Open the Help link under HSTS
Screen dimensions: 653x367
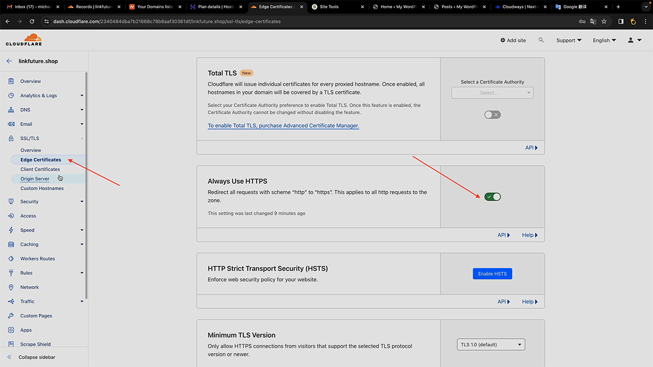click(x=530, y=302)
